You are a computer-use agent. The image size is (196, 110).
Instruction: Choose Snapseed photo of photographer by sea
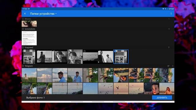pos(44,57)
